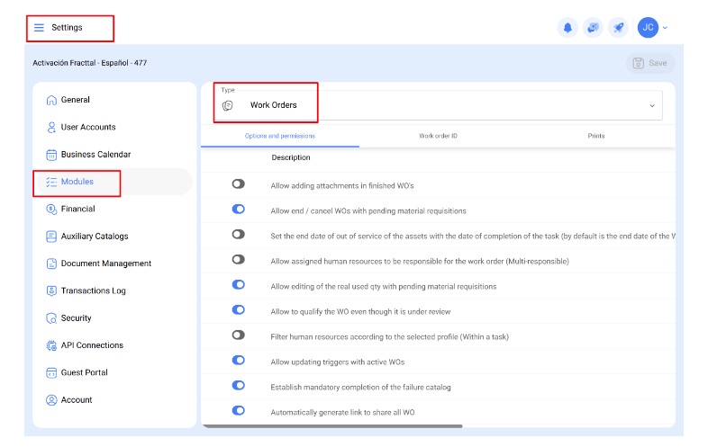The image size is (708, 447).
Task: Click the horizontal scrollbar under options list
Action: [331, 426]
